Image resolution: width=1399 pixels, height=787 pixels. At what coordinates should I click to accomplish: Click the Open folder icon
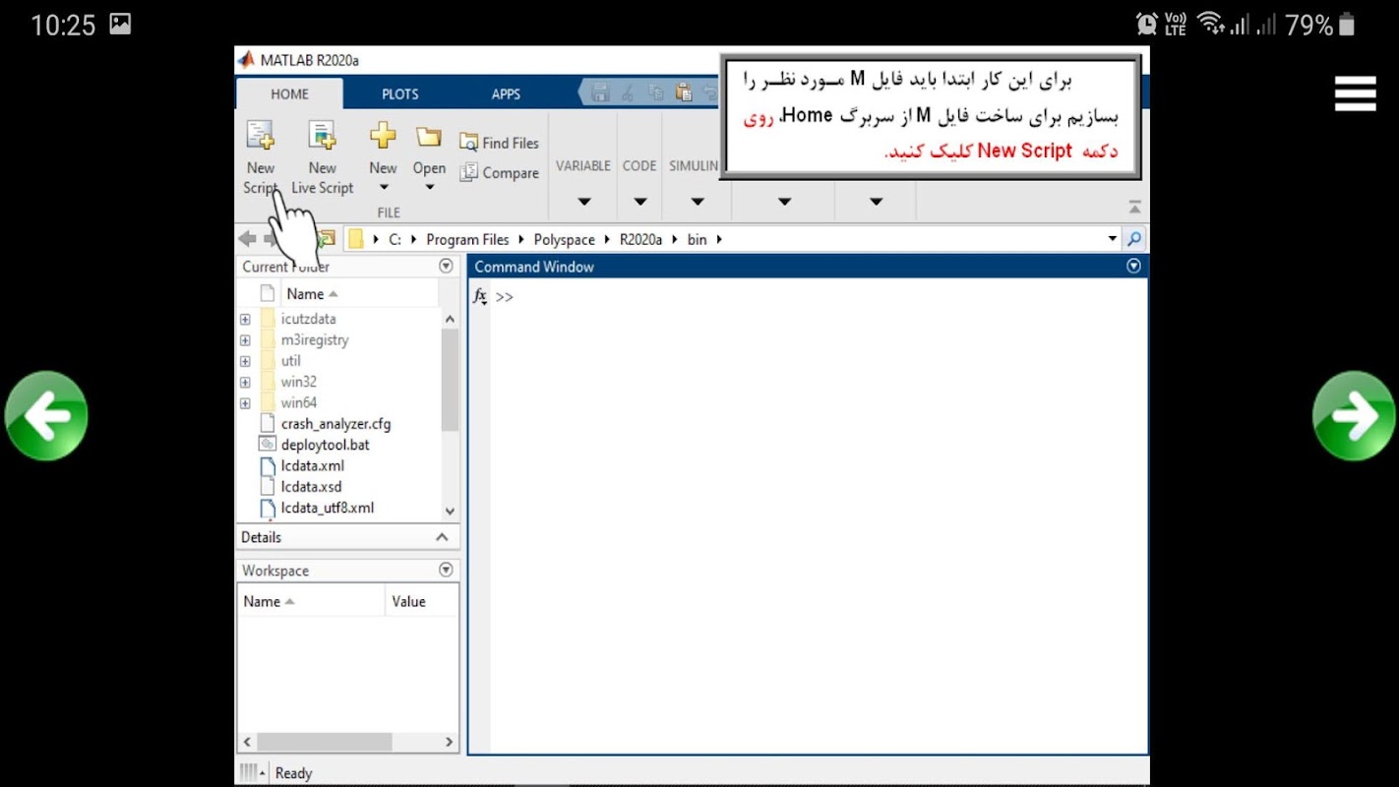(x=428, y=136)
